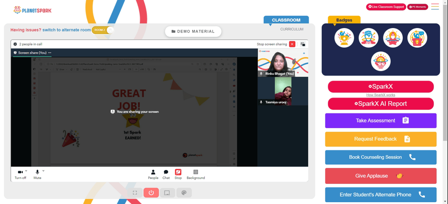The height and width of the screenshot is (204, 448).
Task: Enter fullscreen mode for the classroom
Action: [135, 193]
